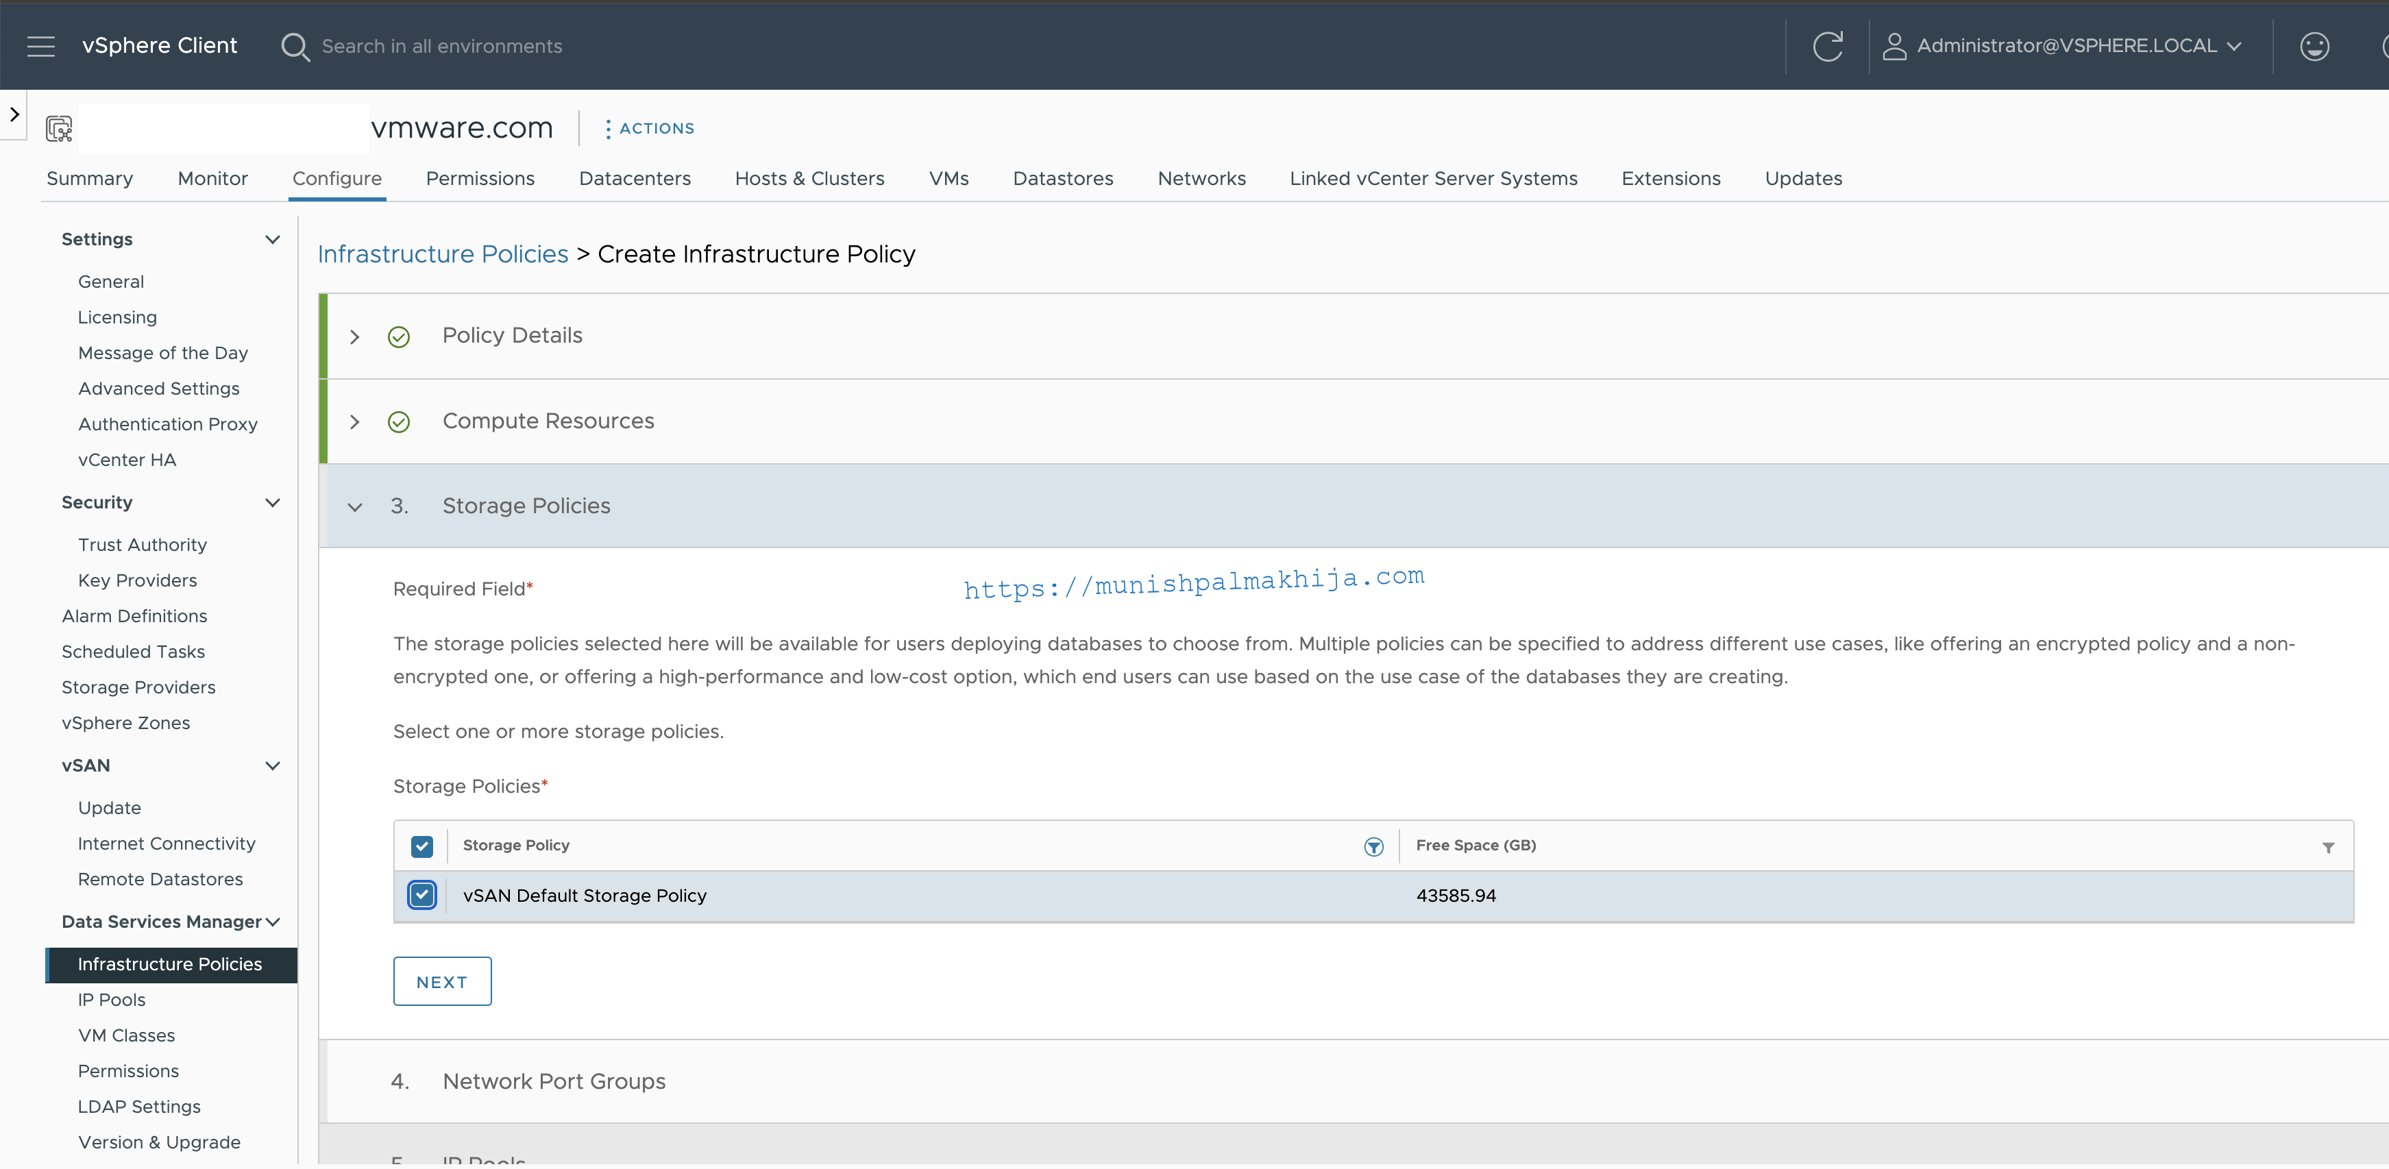This screenshot has width=2389, height=1169.
Task: Select Infrastructure Policies in the sidebar
Action: coord(171,964)
